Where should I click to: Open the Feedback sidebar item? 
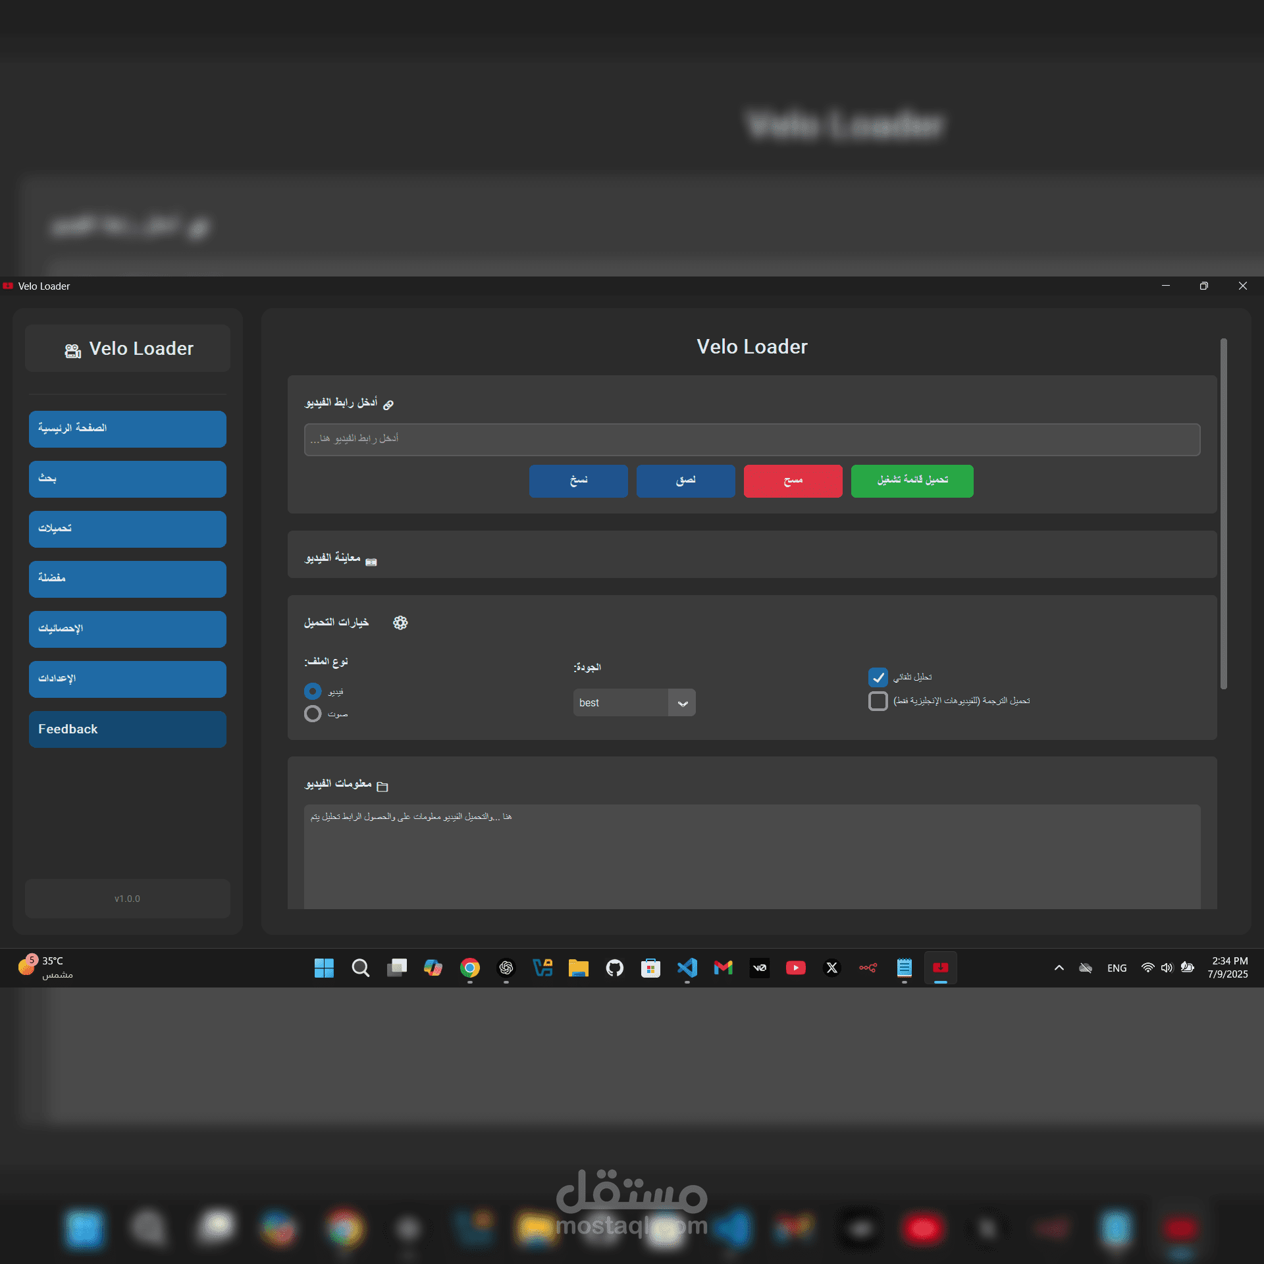127,729
